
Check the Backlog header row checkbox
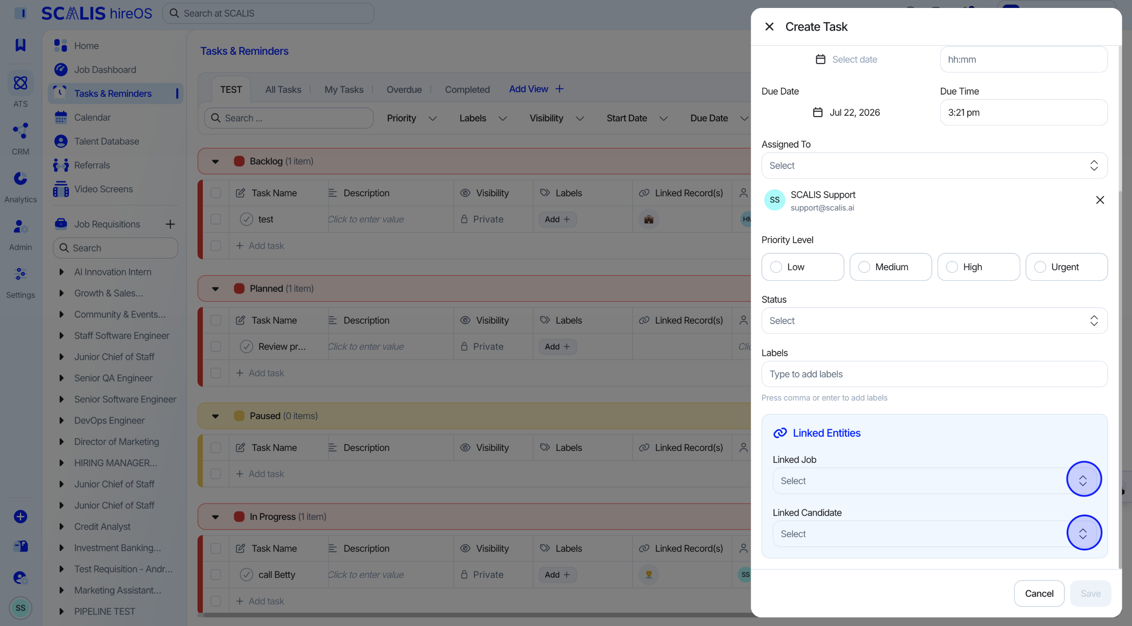click(216, 193)
